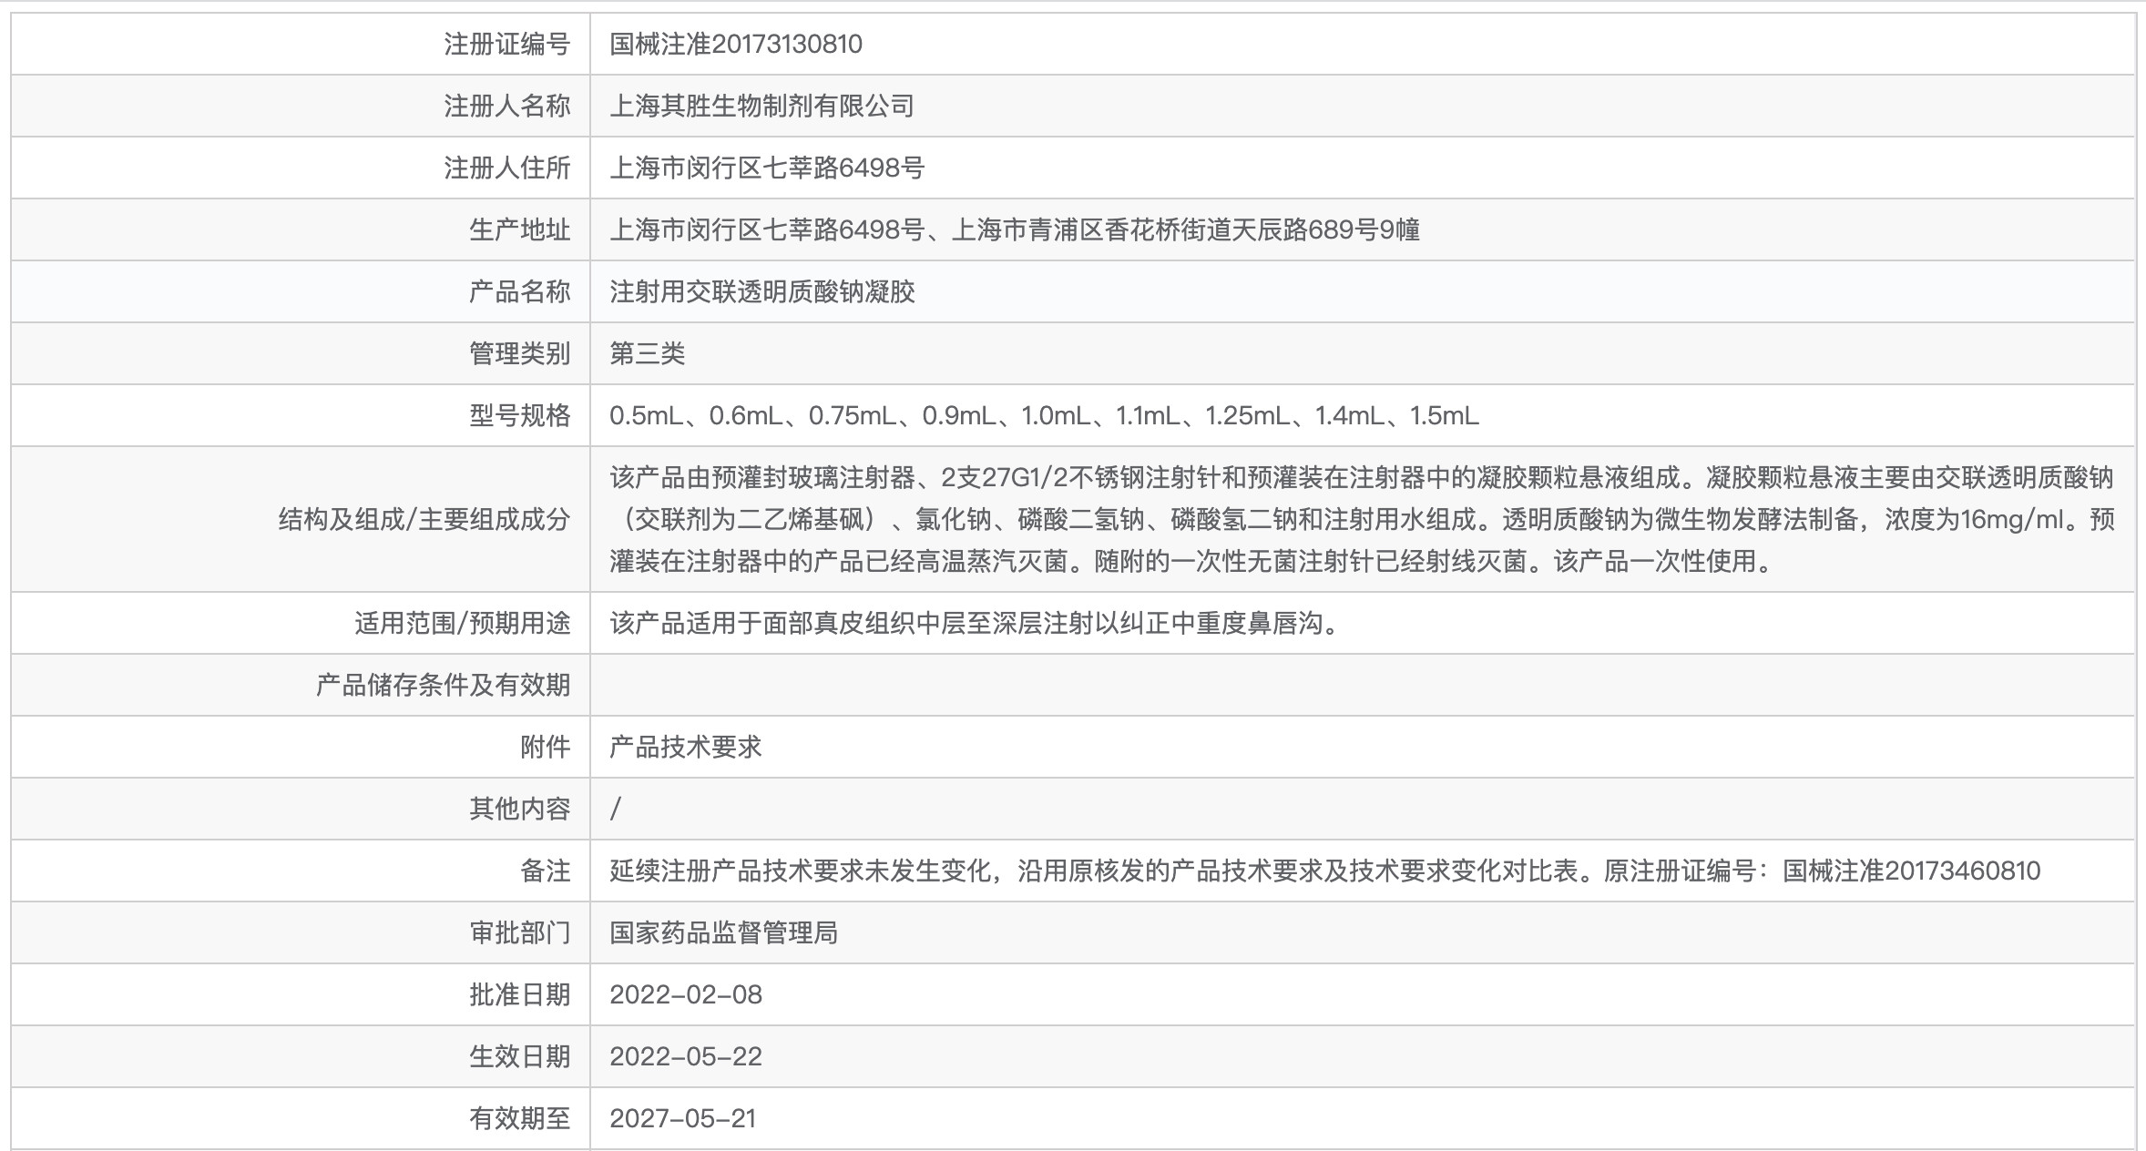Image resolution: width=2146 pixels, height=1151 pixels.
Task: Select approving authority 国家药品监督管理局
Action: click(723, 932)
